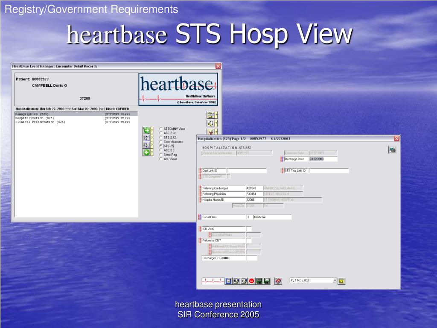Click the second green floppy save icon
437x328 pixels.
(267, 281)
